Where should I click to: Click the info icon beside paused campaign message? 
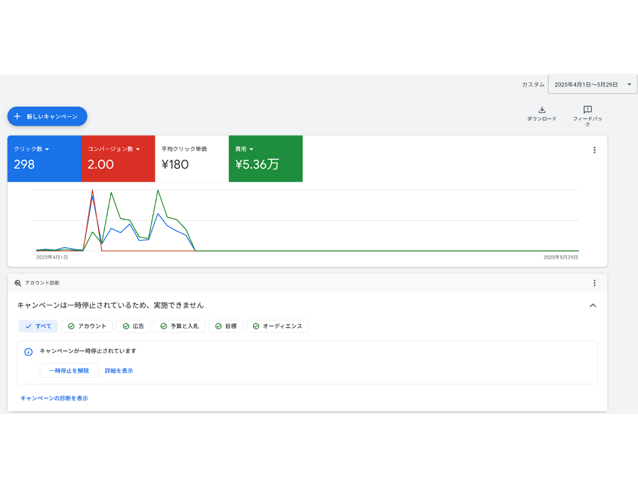click(29, 352)
